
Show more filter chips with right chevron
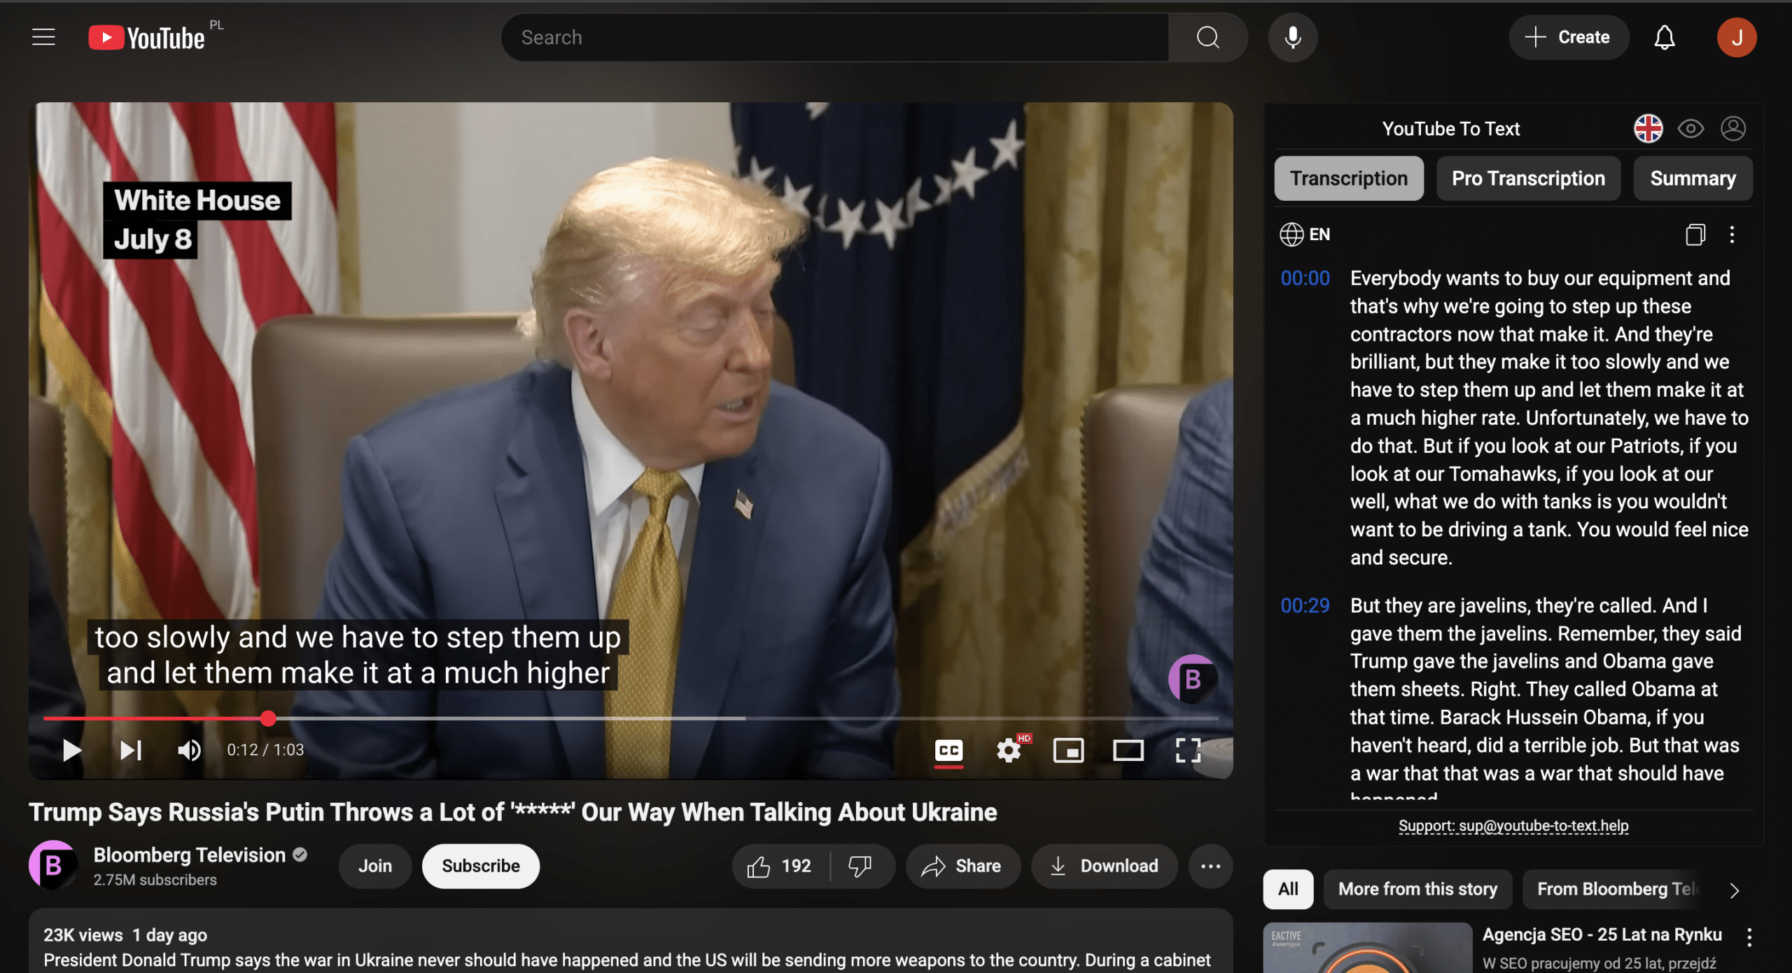[x=1734, y=890]
